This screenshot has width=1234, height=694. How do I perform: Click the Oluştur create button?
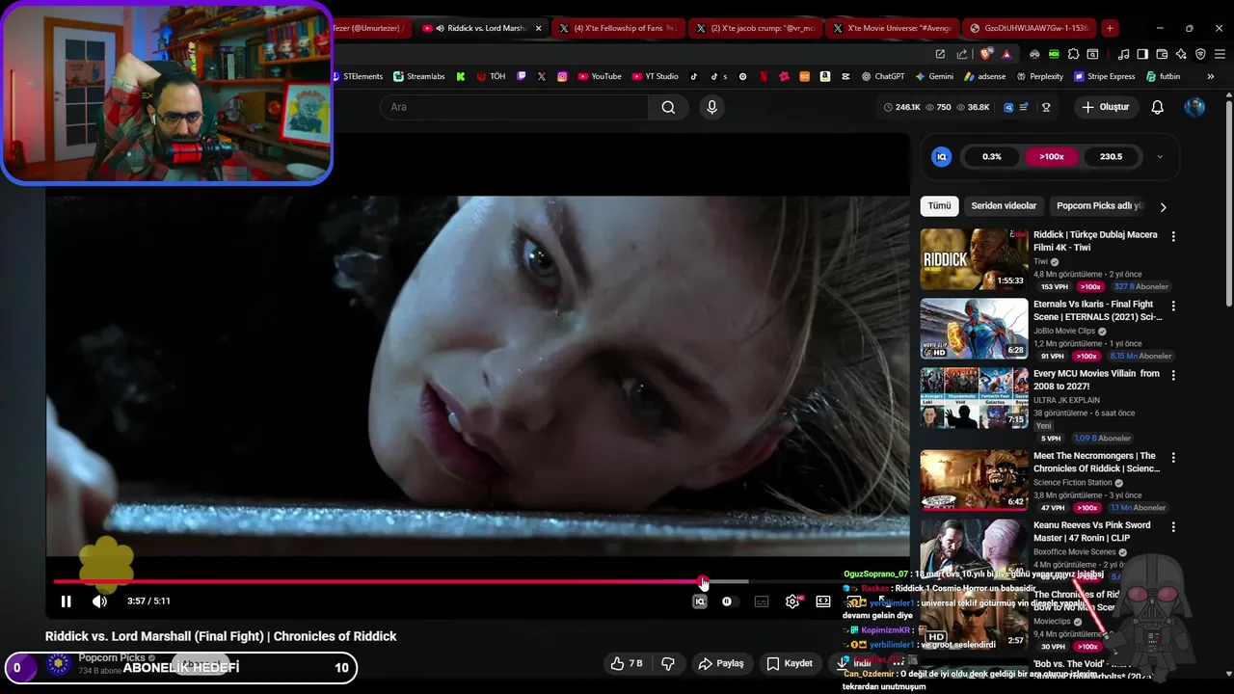[1105, 107]
